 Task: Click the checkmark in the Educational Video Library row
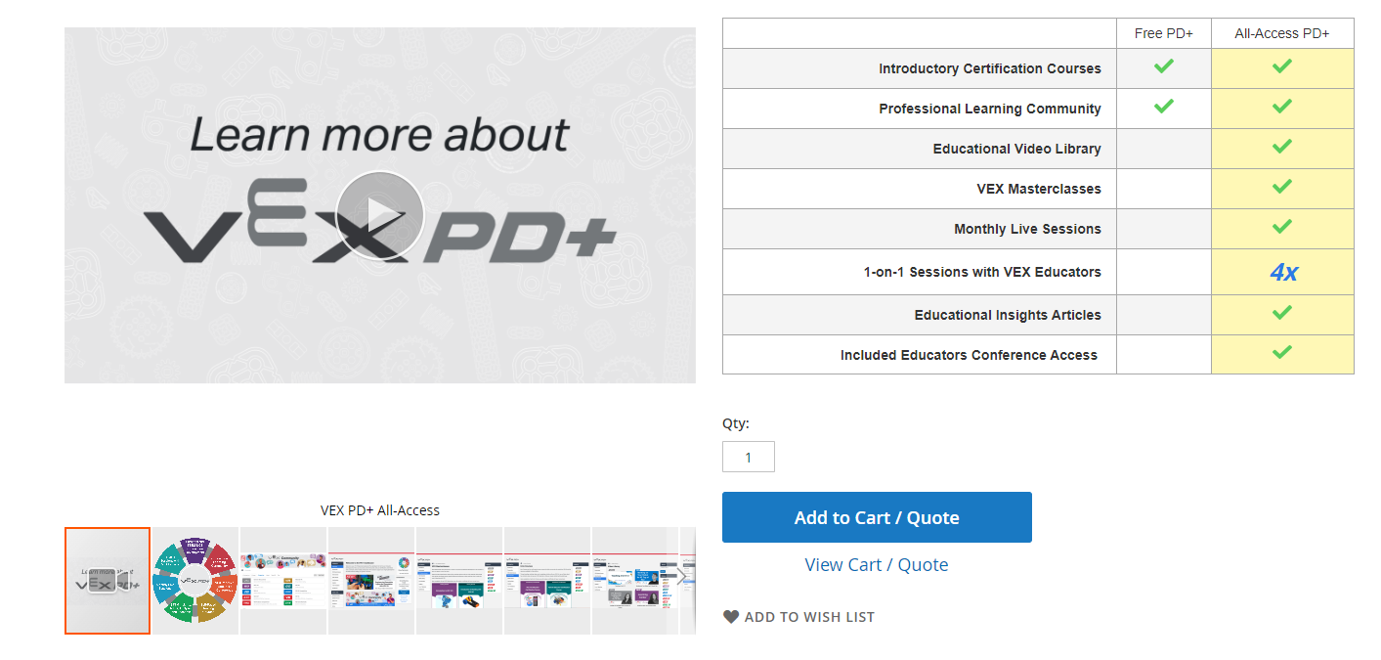(1282, 147)
